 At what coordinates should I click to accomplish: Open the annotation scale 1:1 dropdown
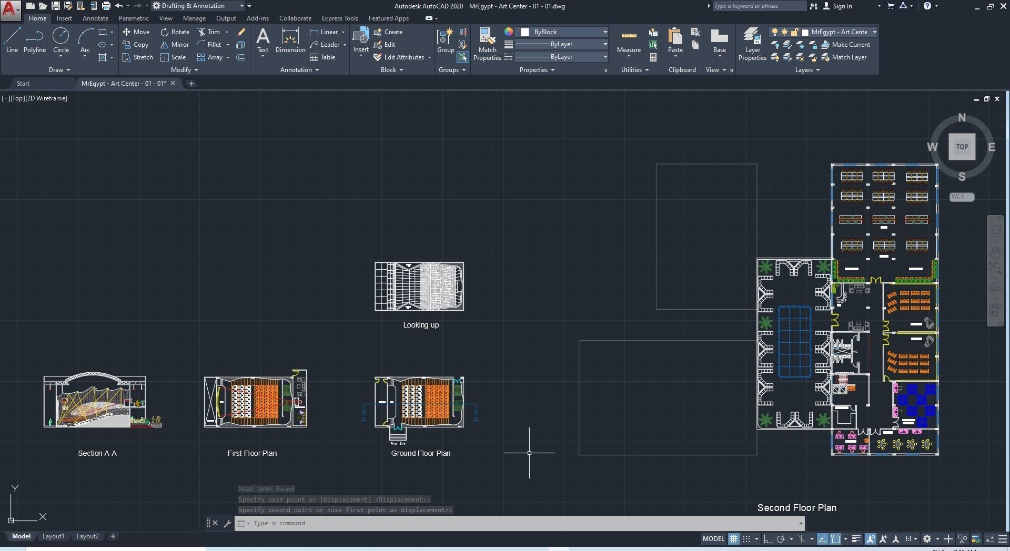click(x=911, y=539)
